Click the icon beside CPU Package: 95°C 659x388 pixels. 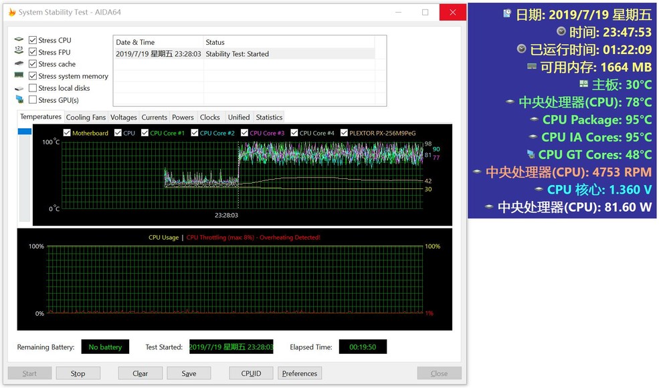pos(534,119)
